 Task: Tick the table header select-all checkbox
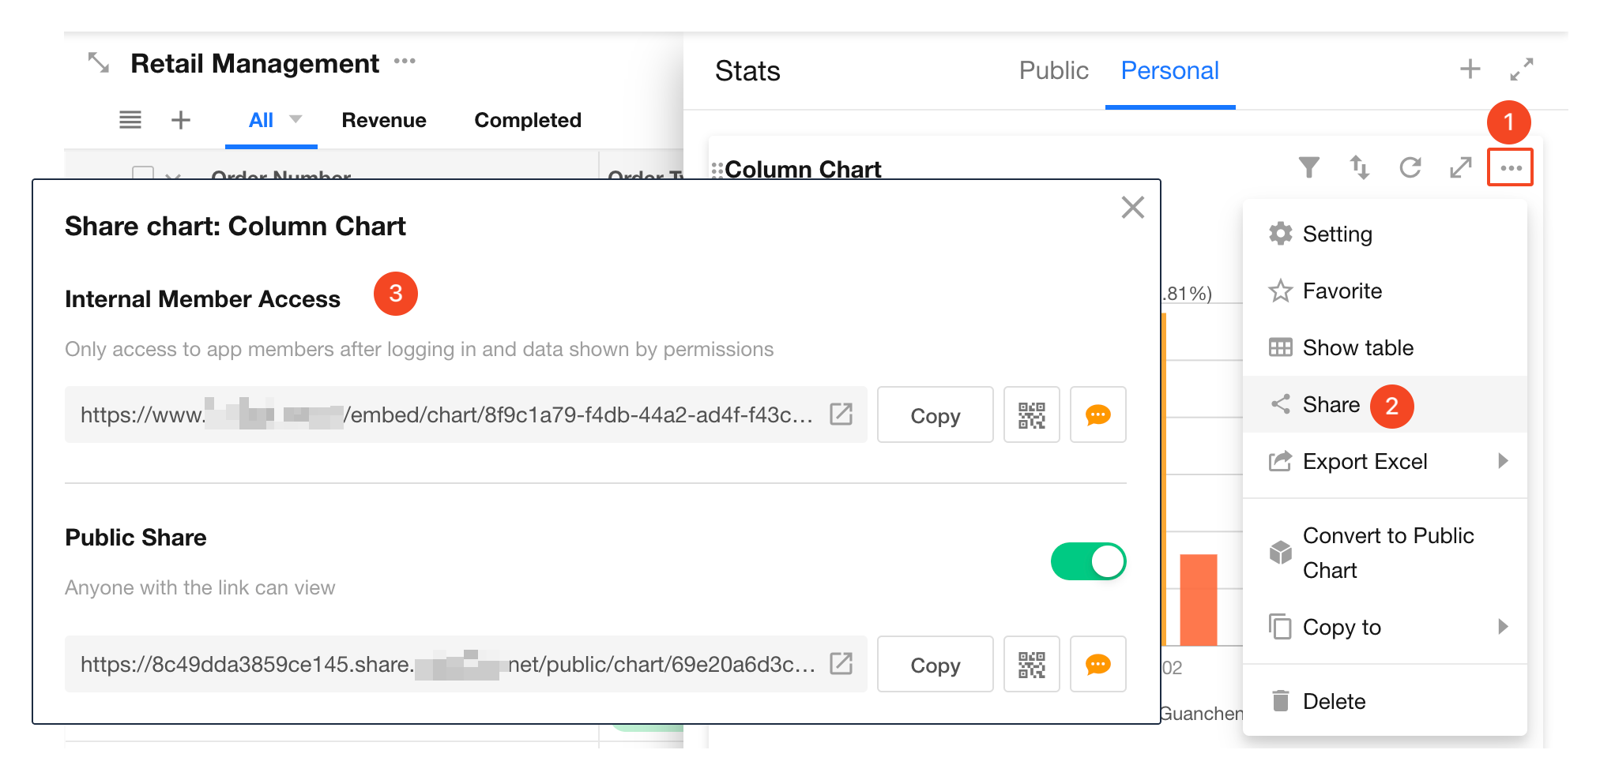click(x=143, y=174)
